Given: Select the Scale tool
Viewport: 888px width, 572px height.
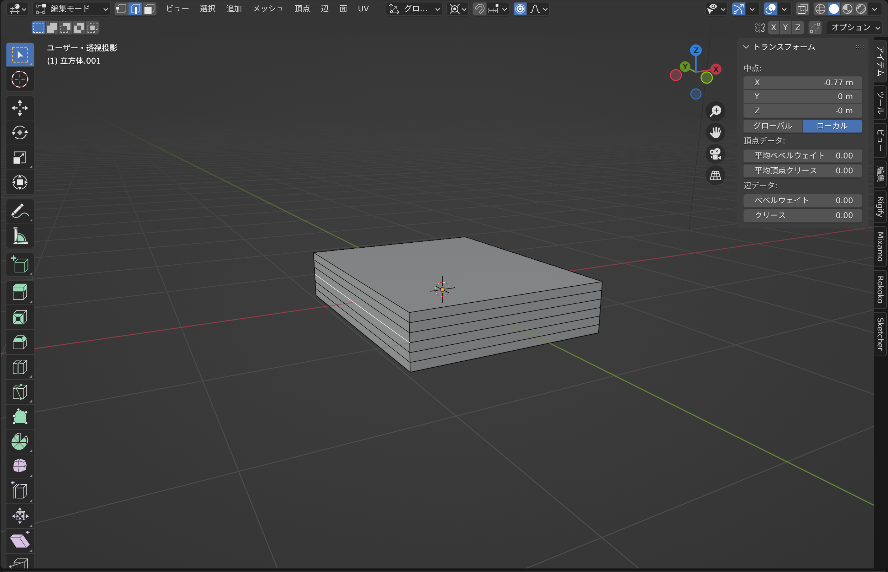Looking at the screenshot, I should pyautogui.click(x=20, y=157).
